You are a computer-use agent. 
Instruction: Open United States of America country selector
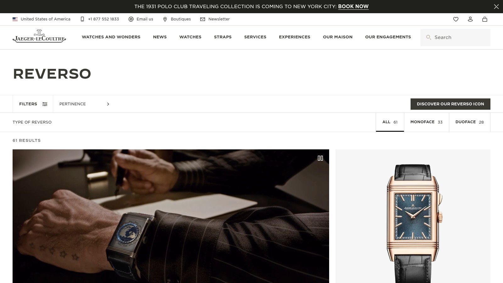41,19
